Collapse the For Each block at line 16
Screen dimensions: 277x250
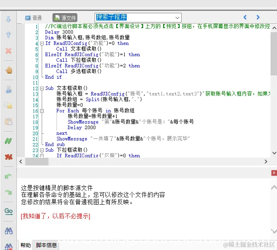coord(42,111)
